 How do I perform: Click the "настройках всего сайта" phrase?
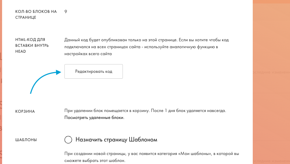click(x=88, y=54)
